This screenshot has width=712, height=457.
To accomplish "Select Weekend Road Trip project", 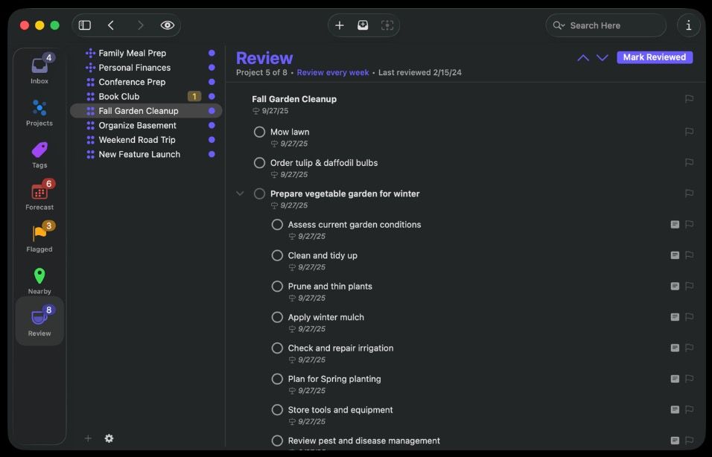I will 146,140.
